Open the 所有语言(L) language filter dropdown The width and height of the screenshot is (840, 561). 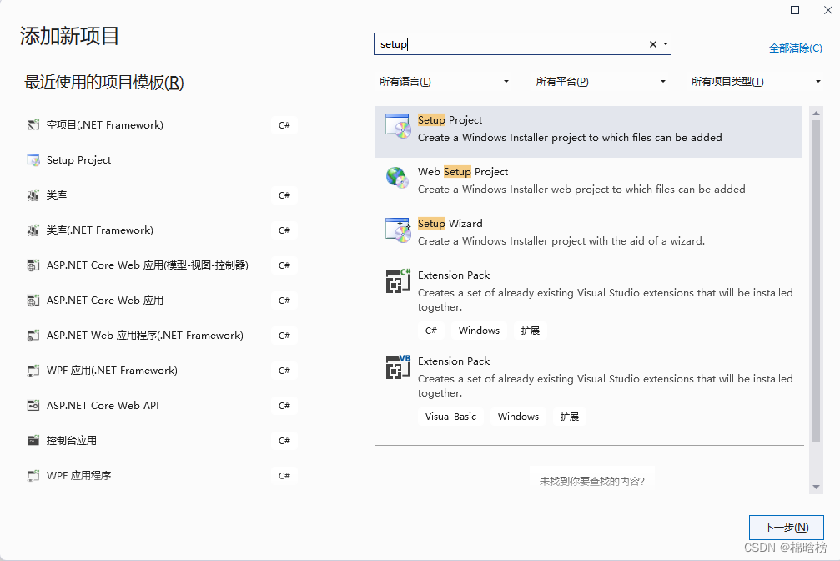click(x=444, y=82)
